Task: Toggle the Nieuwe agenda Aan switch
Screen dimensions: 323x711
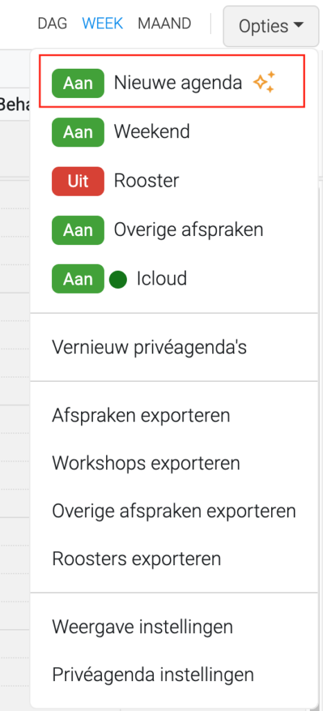Action: 78,83
